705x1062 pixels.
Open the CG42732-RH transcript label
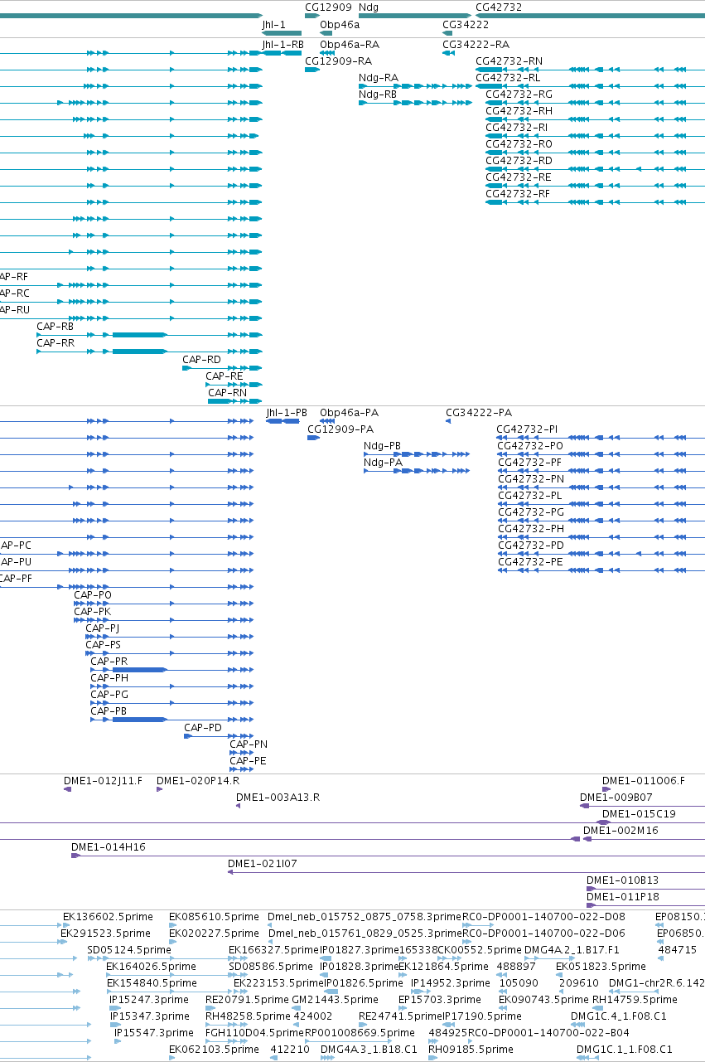519,110
